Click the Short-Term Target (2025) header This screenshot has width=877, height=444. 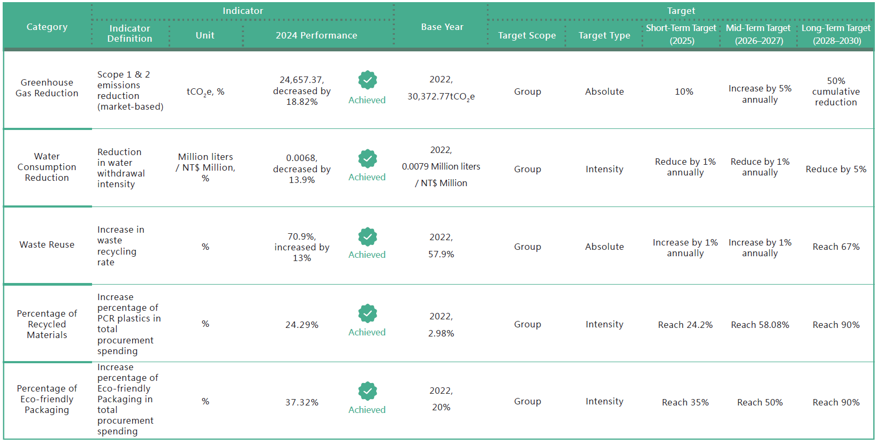tap(681, 34)
